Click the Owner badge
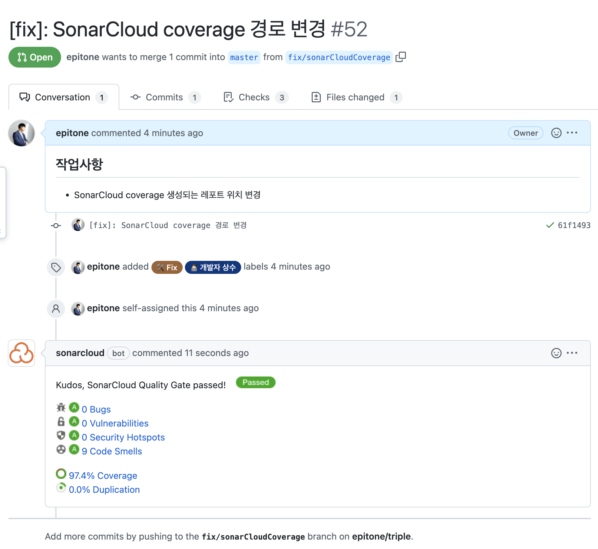This screenshot has width=598, height=549. point(526,133)
